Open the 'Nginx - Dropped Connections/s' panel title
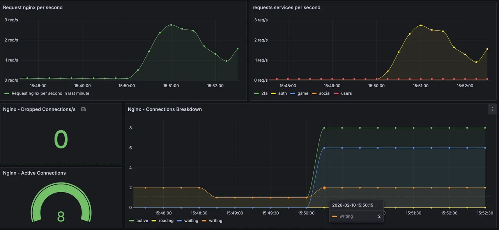 coord(39,109)
